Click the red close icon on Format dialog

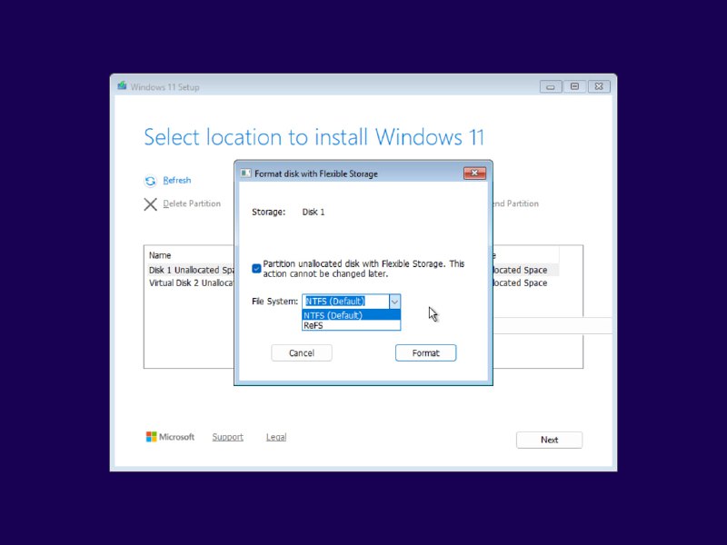tap(476, 173)
